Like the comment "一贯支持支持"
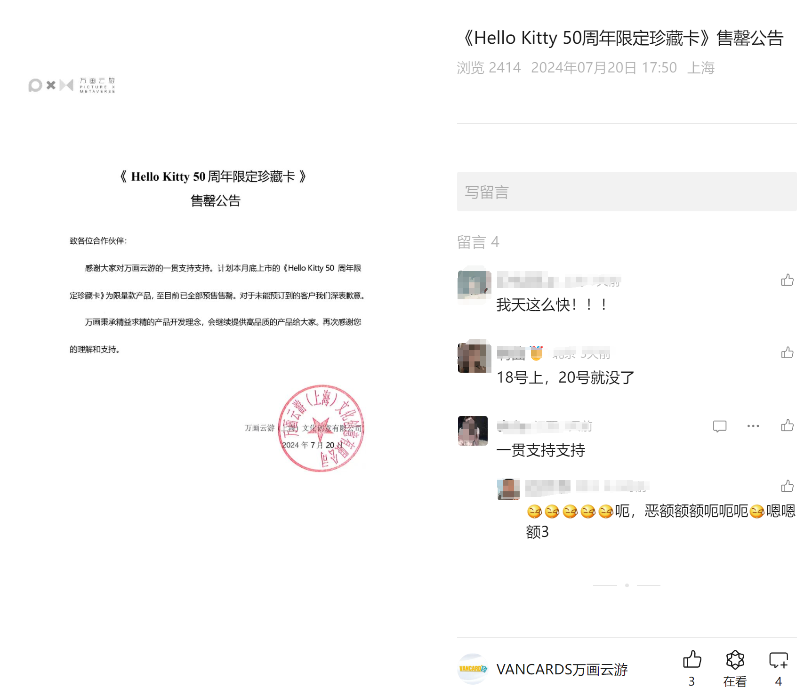 [x=787, y=425]
